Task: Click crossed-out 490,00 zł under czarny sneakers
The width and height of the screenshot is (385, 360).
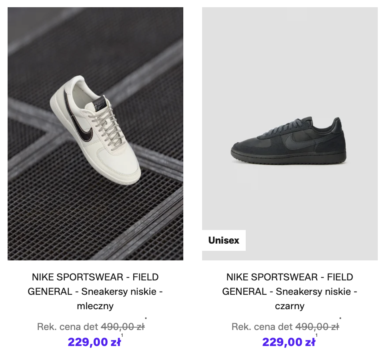Action: pyautogui.click(x=317, y=327)
